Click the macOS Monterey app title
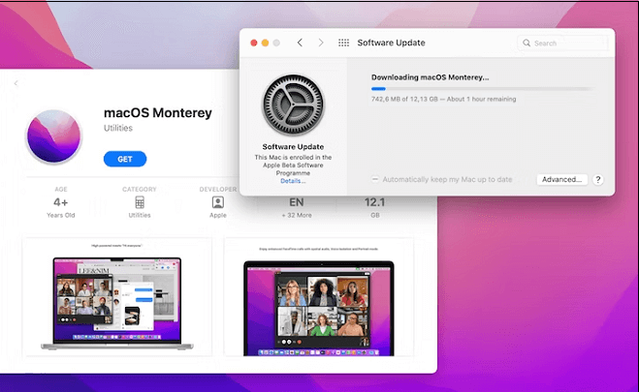Image resolution: width=639 pixels, height=392 pixels. [x=158, y=112]
